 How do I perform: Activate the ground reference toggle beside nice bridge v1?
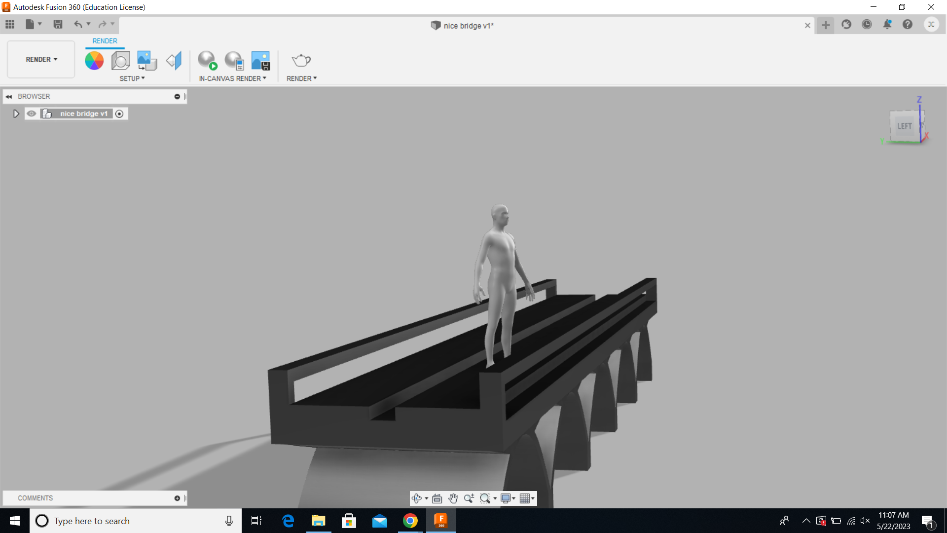(x=119, y=114)
